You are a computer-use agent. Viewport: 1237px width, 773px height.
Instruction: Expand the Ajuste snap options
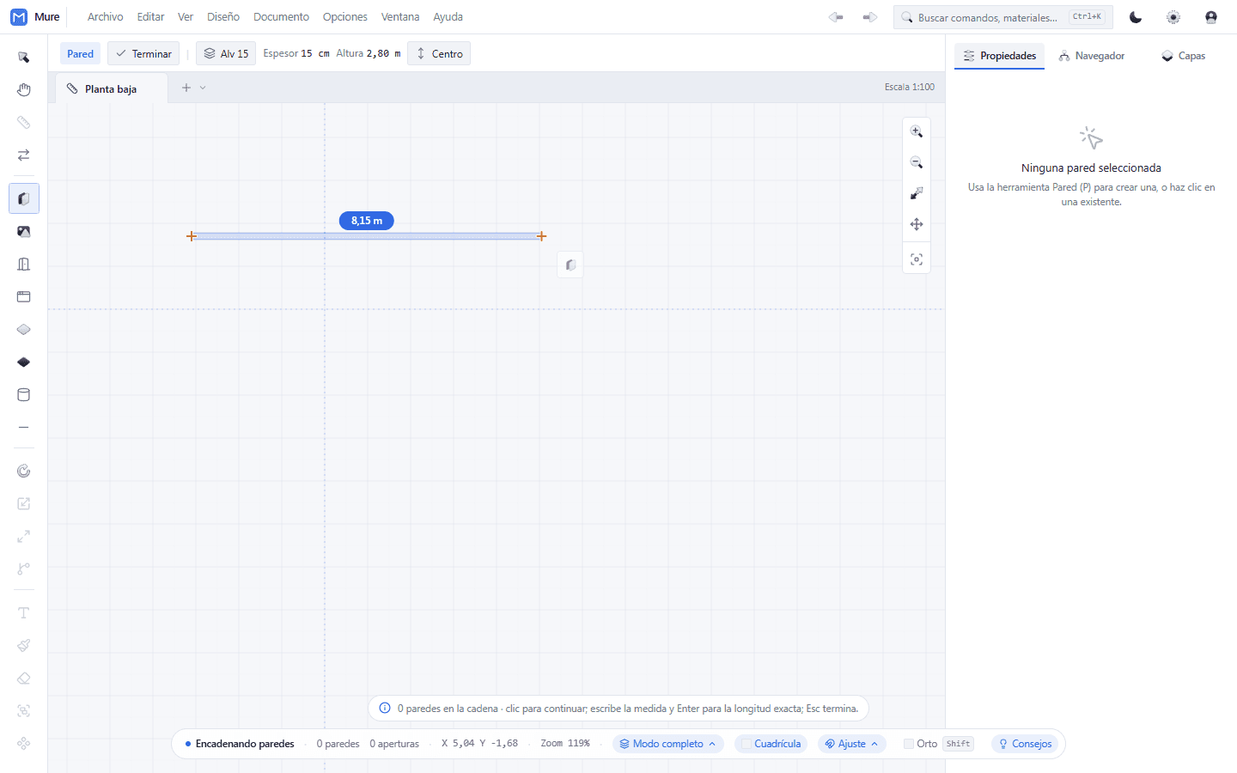pyautogui.click(x=851, y=744)
